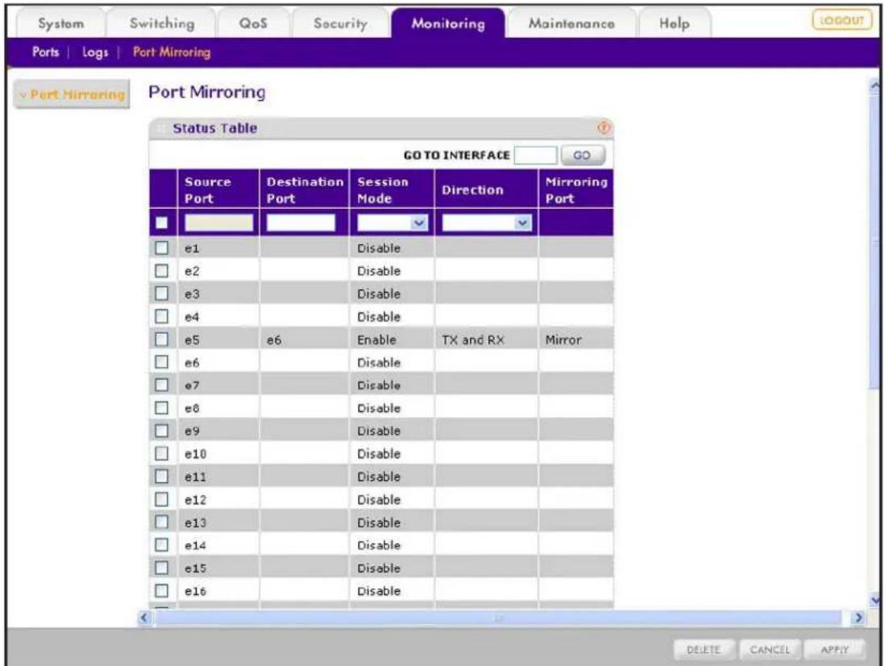
Task: Select the checkbox for port e5
Action: [161, 339]
